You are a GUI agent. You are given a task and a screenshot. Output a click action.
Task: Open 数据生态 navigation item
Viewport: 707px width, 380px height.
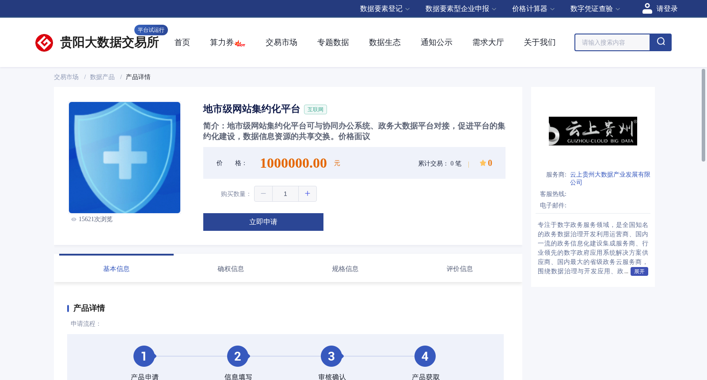385,42
